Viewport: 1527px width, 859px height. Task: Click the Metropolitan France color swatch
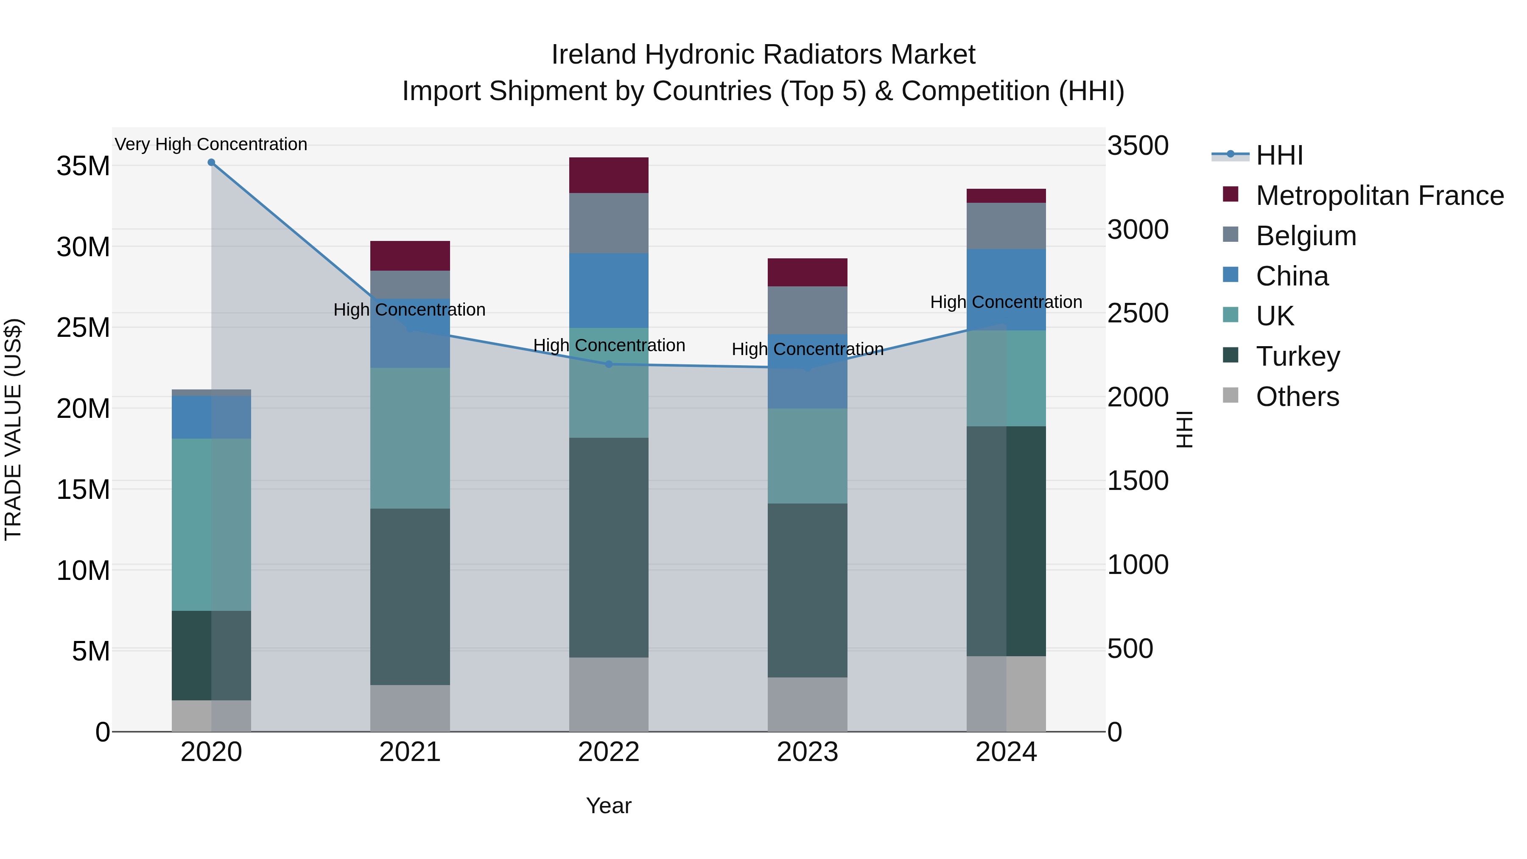click(x=1231, y=194)
